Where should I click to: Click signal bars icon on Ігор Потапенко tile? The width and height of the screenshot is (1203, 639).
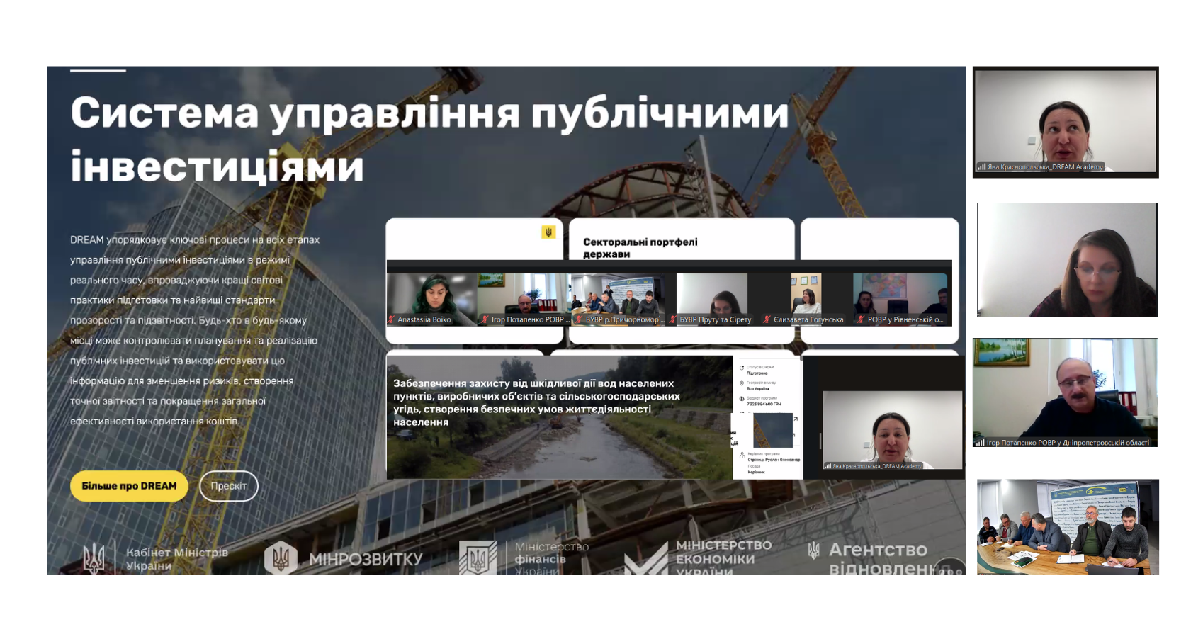pos(980,443)
